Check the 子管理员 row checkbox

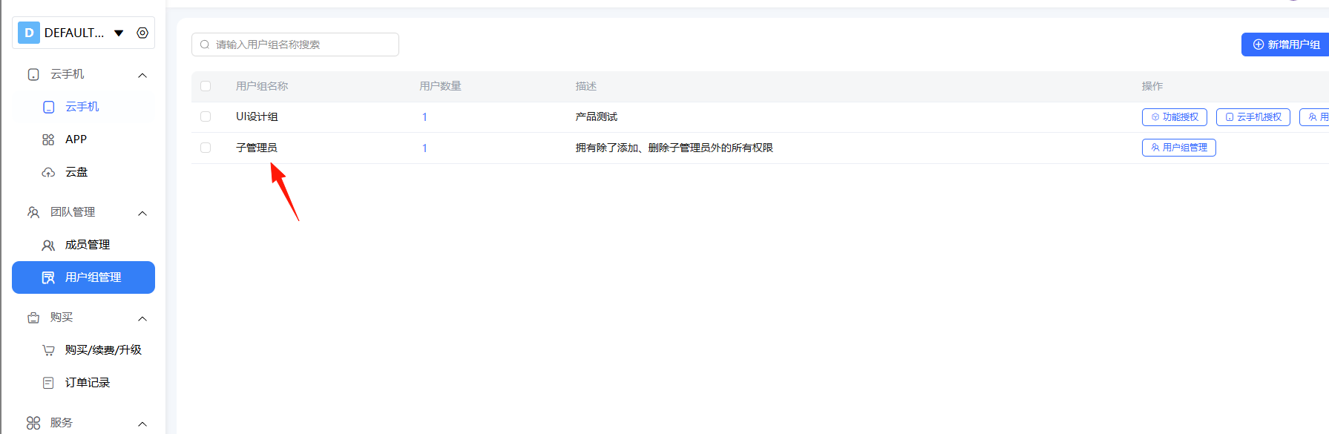(x=206, y=148)
